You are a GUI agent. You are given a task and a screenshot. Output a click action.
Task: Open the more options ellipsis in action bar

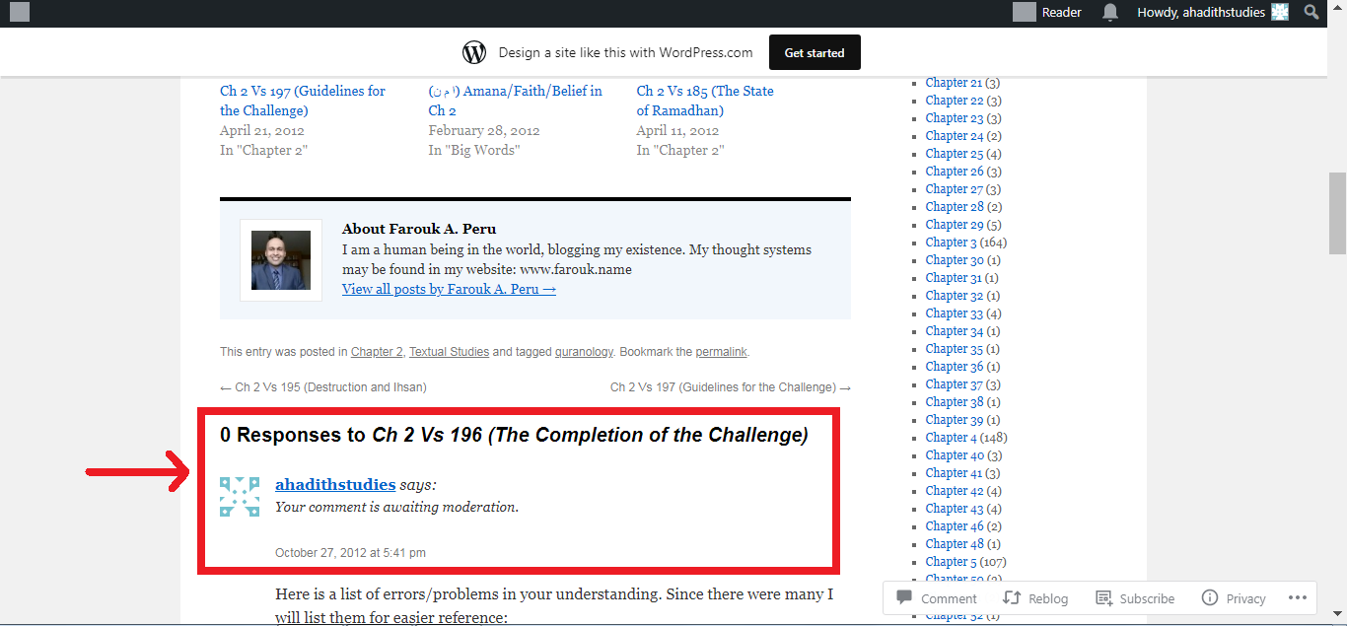tap(1297, 597)
